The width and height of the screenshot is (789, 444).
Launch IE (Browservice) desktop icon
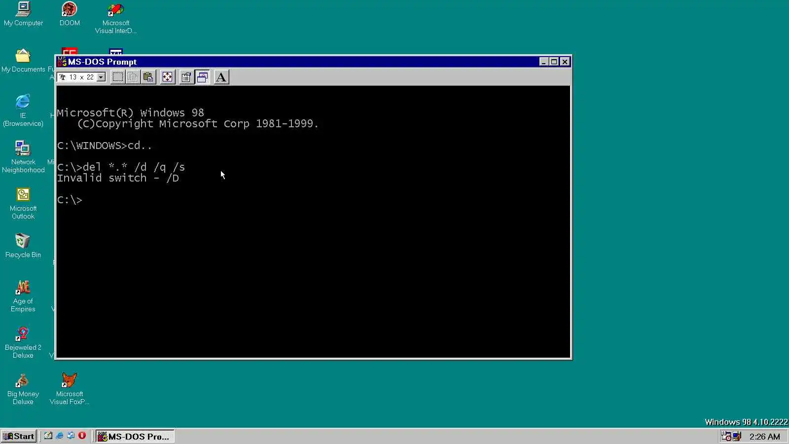(x=23, y=111)
